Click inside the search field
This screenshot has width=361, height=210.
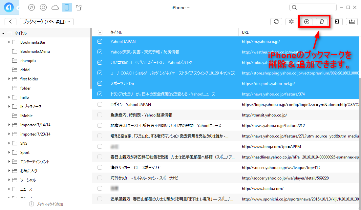click(x=313, y=7)
